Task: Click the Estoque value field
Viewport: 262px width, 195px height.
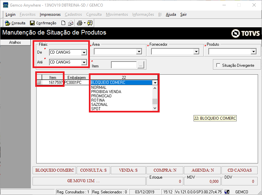Action: point(165,182)
